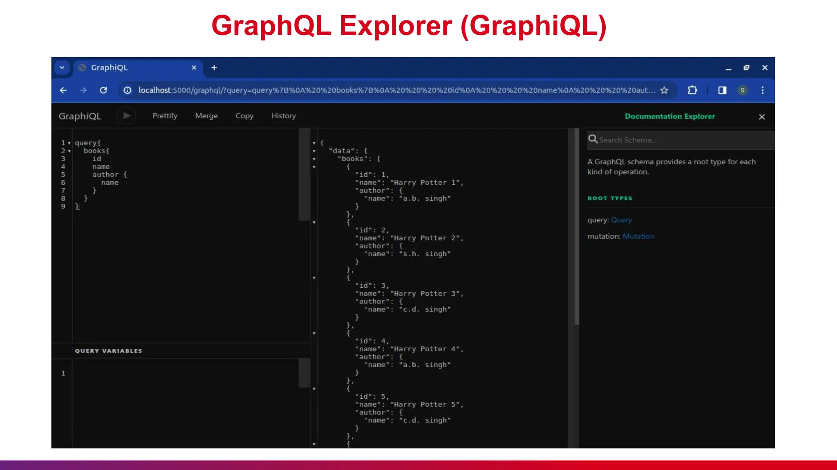Collapse the book object with id 2
837x470 pixels.
click(314, 222)
